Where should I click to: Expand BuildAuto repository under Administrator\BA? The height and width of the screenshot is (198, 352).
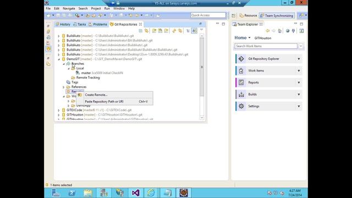pos(59,41)
